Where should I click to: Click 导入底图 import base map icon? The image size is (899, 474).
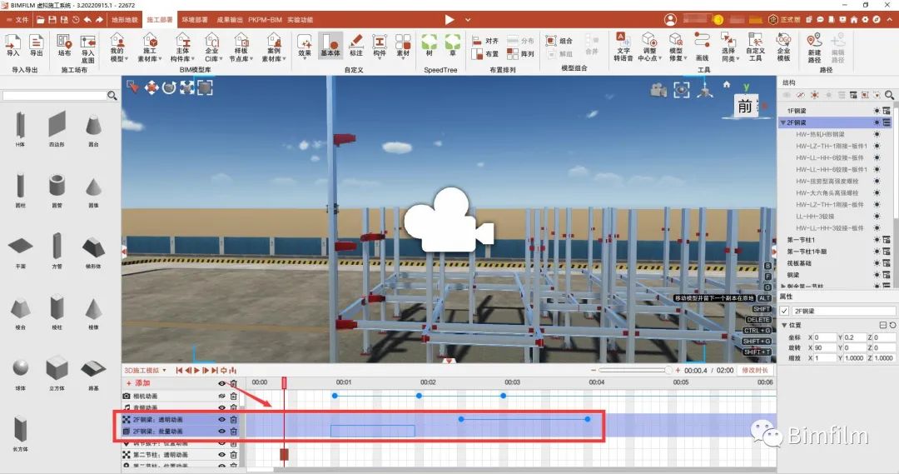[x=87, y=48]
